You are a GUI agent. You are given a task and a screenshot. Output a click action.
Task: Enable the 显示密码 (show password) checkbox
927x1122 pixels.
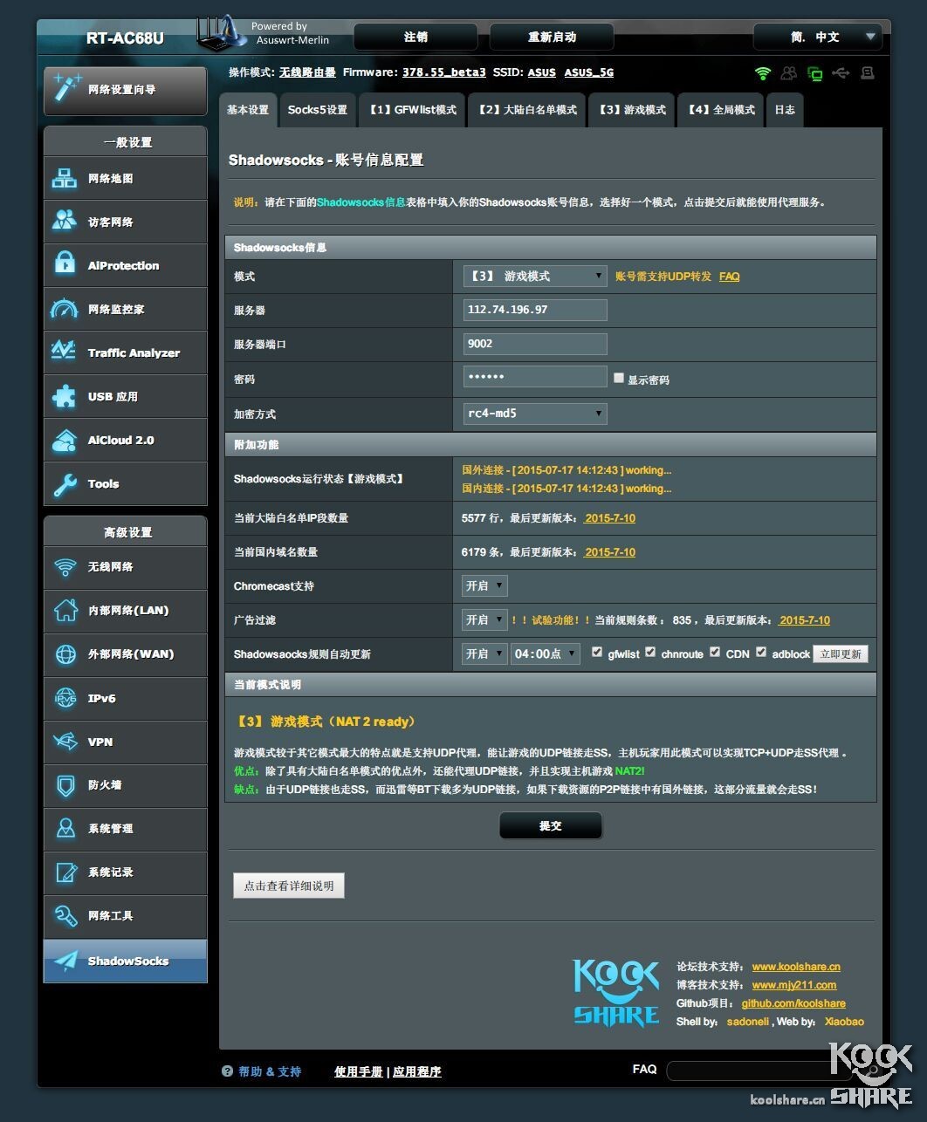click(619, 377)
